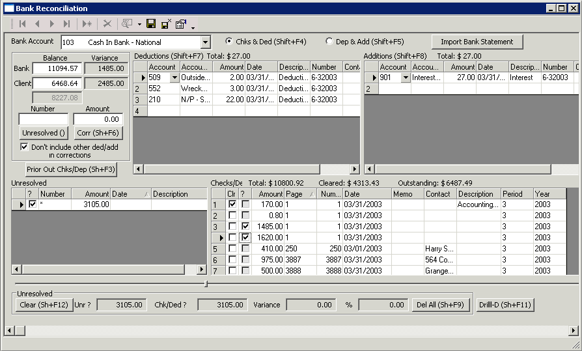The height and width of the screenshot is (351, 582).
Task: Click Prior Out Chks/Dep (Sh+F3) button
Action: click(x=71, y=169)
